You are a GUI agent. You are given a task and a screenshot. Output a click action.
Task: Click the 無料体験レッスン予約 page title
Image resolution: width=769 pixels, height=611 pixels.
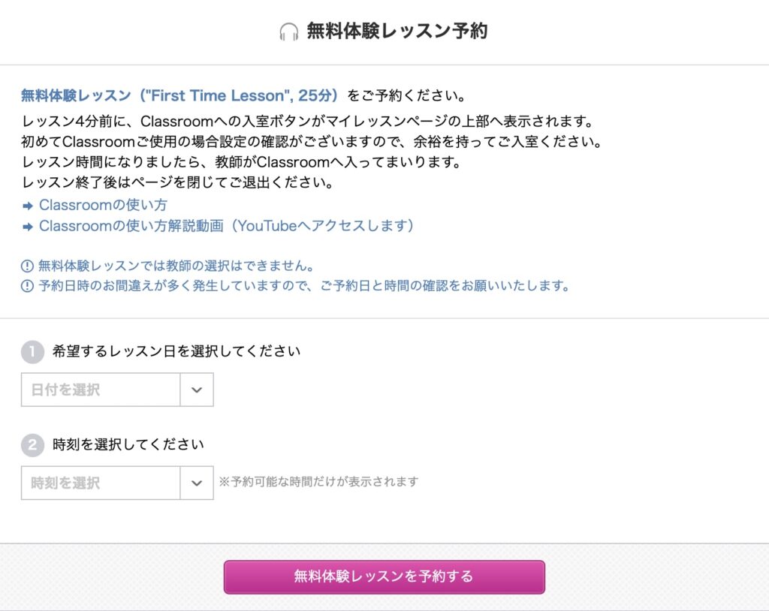397,31
